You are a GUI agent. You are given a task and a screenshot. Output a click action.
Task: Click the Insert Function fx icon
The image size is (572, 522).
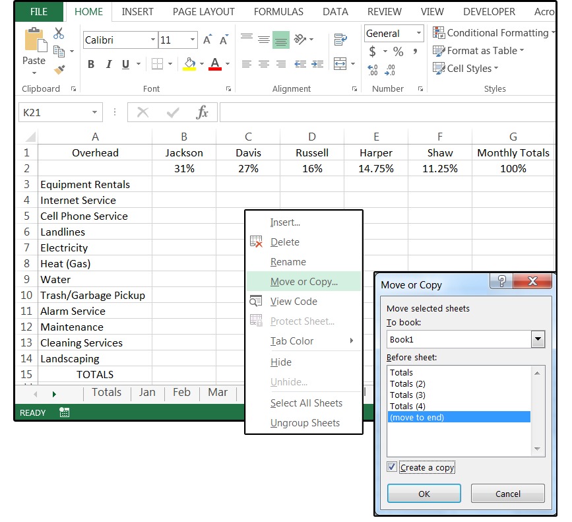(202, 112)
